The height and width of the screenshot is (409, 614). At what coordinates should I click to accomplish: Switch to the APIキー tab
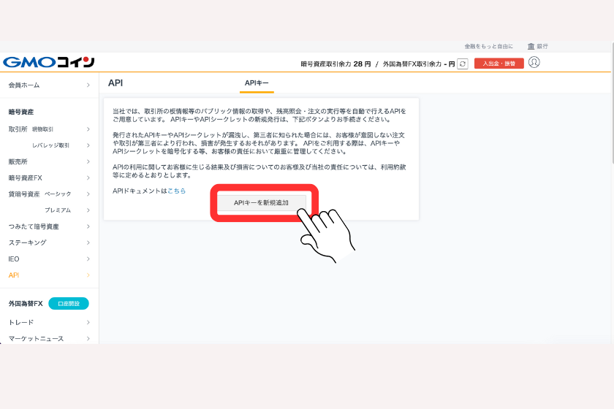257,83
